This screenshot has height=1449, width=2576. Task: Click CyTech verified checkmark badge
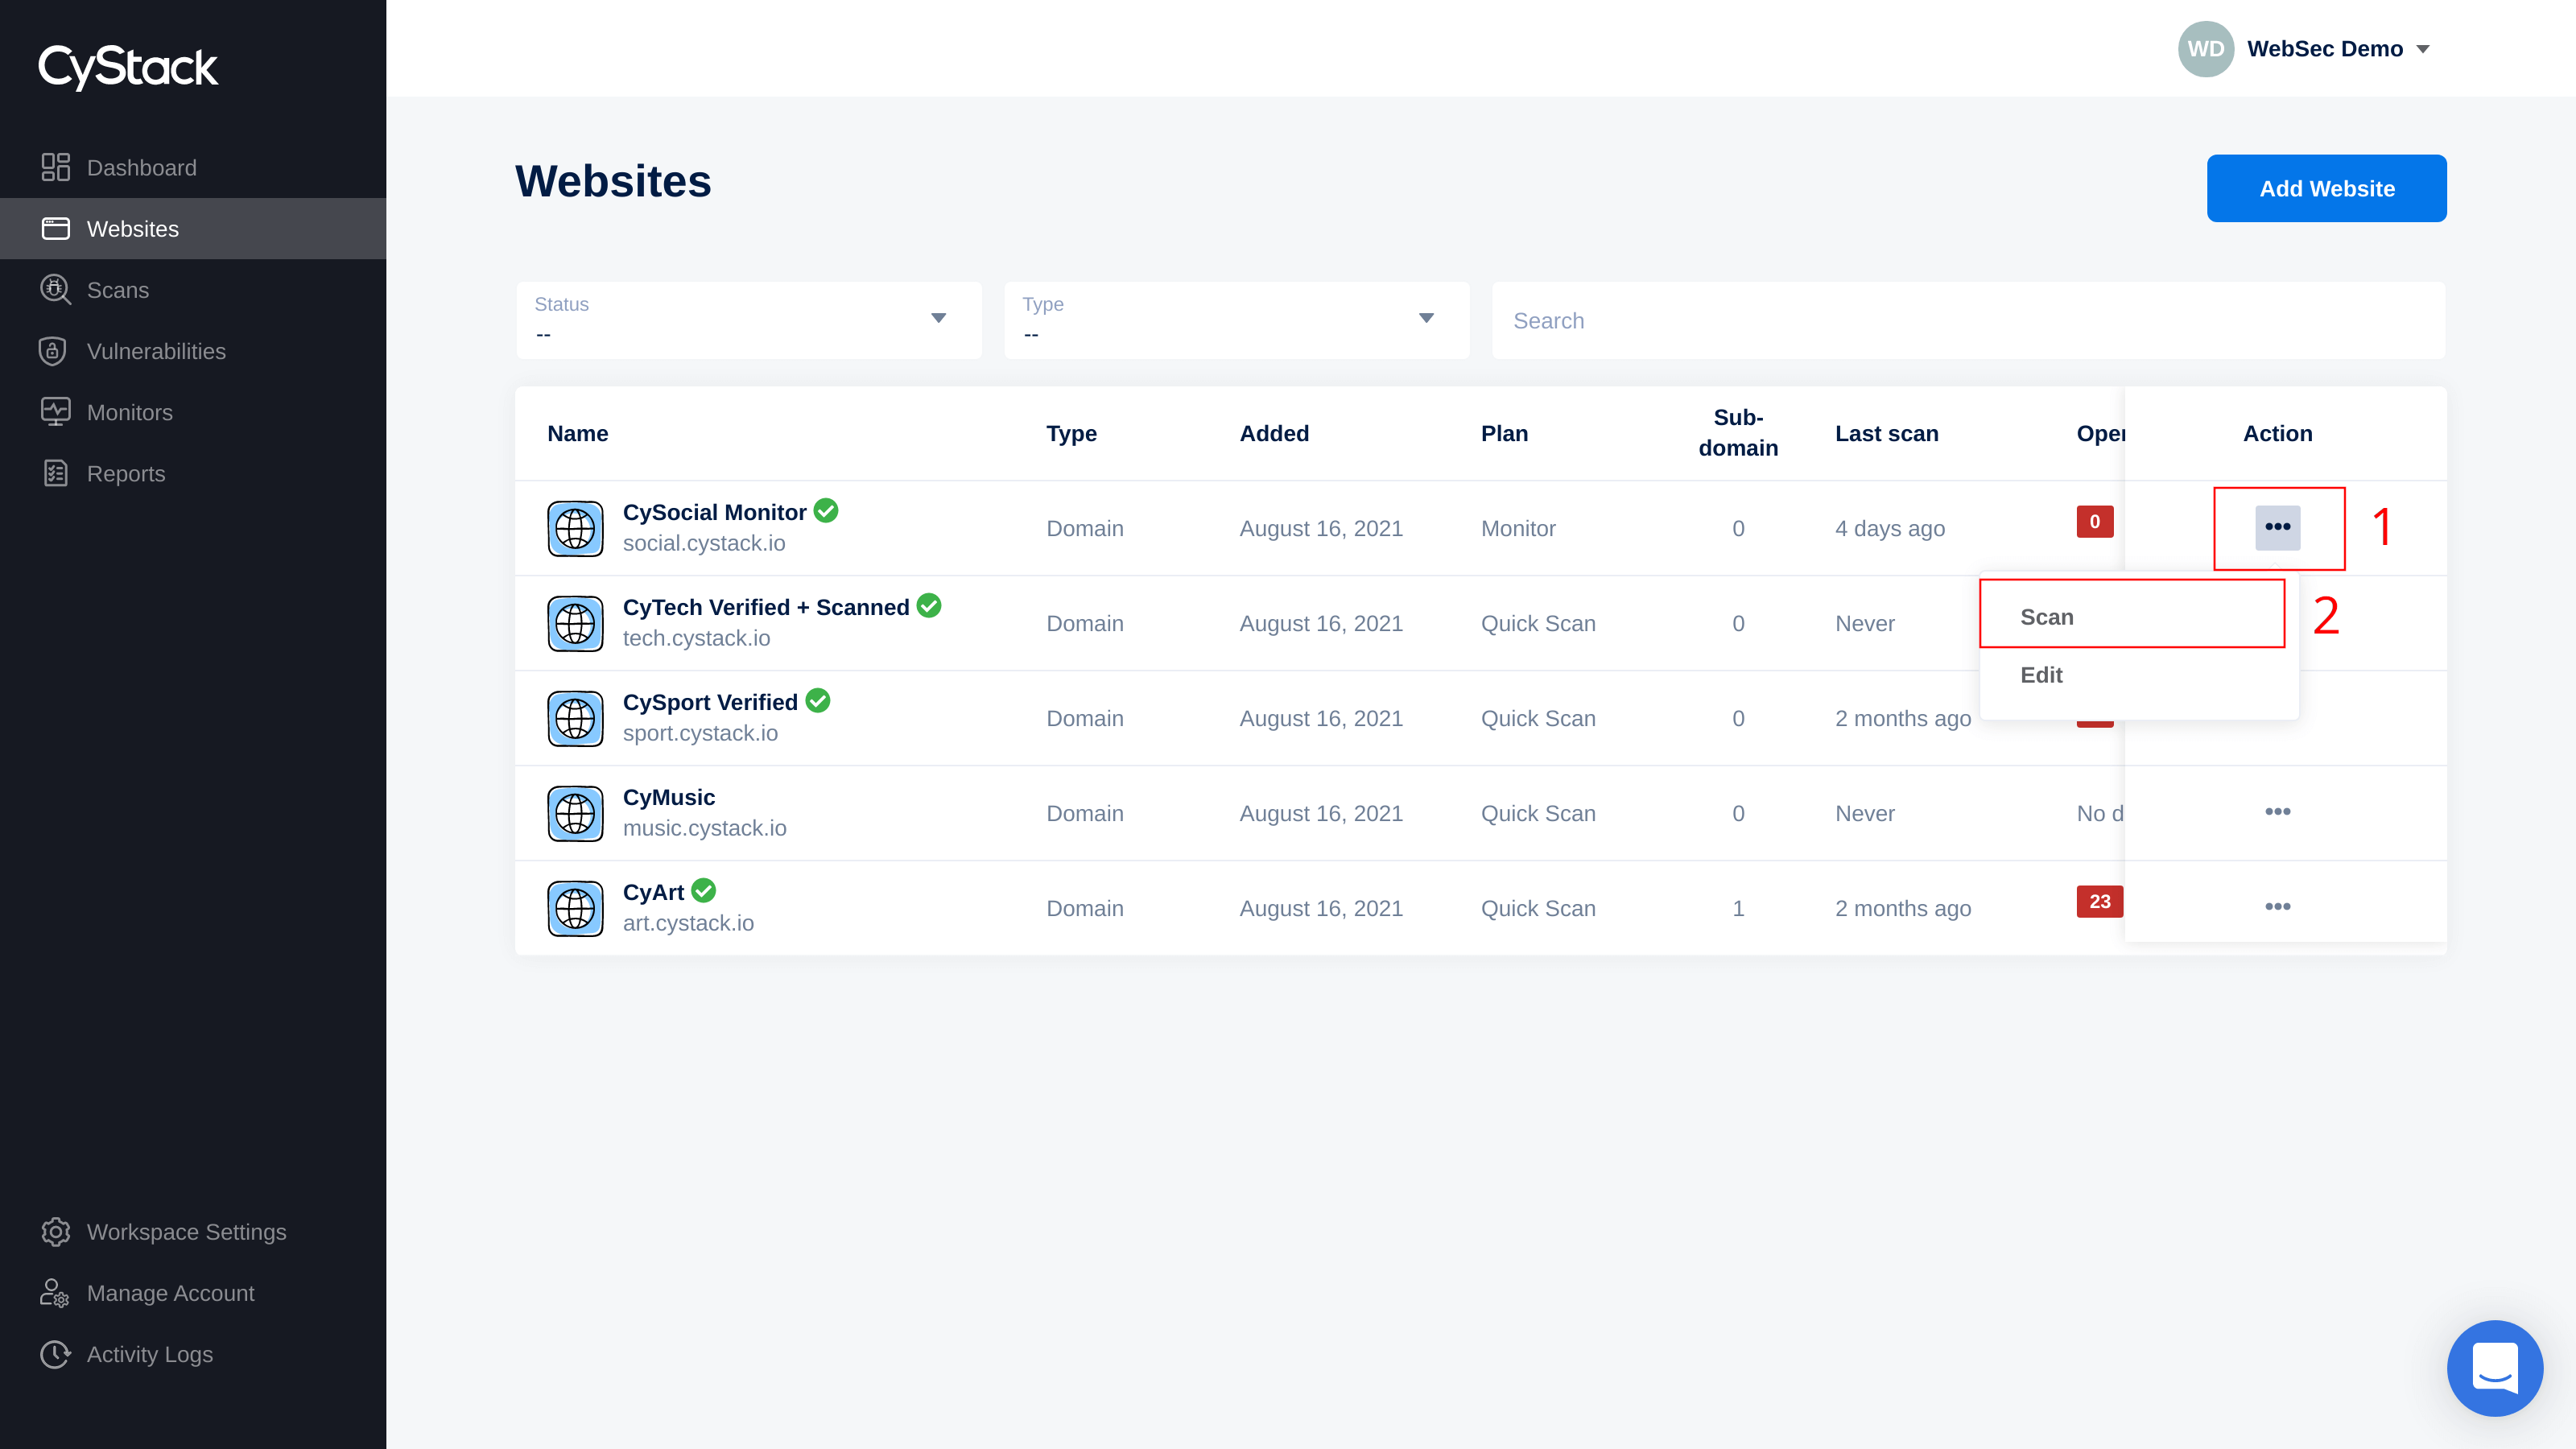[x=929, y=605]
